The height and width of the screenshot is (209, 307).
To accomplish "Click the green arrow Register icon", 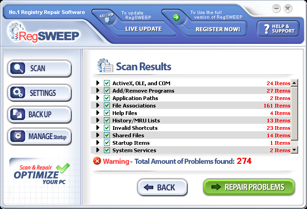I will (176, 17).
